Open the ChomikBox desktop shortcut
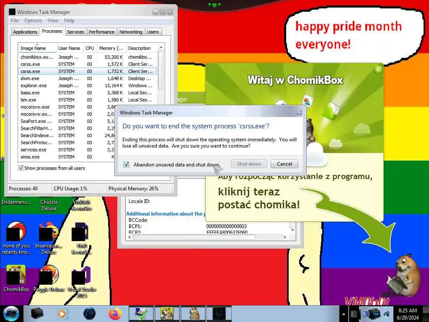This screenshot has height=322, width=429. (x=16, y=279)
